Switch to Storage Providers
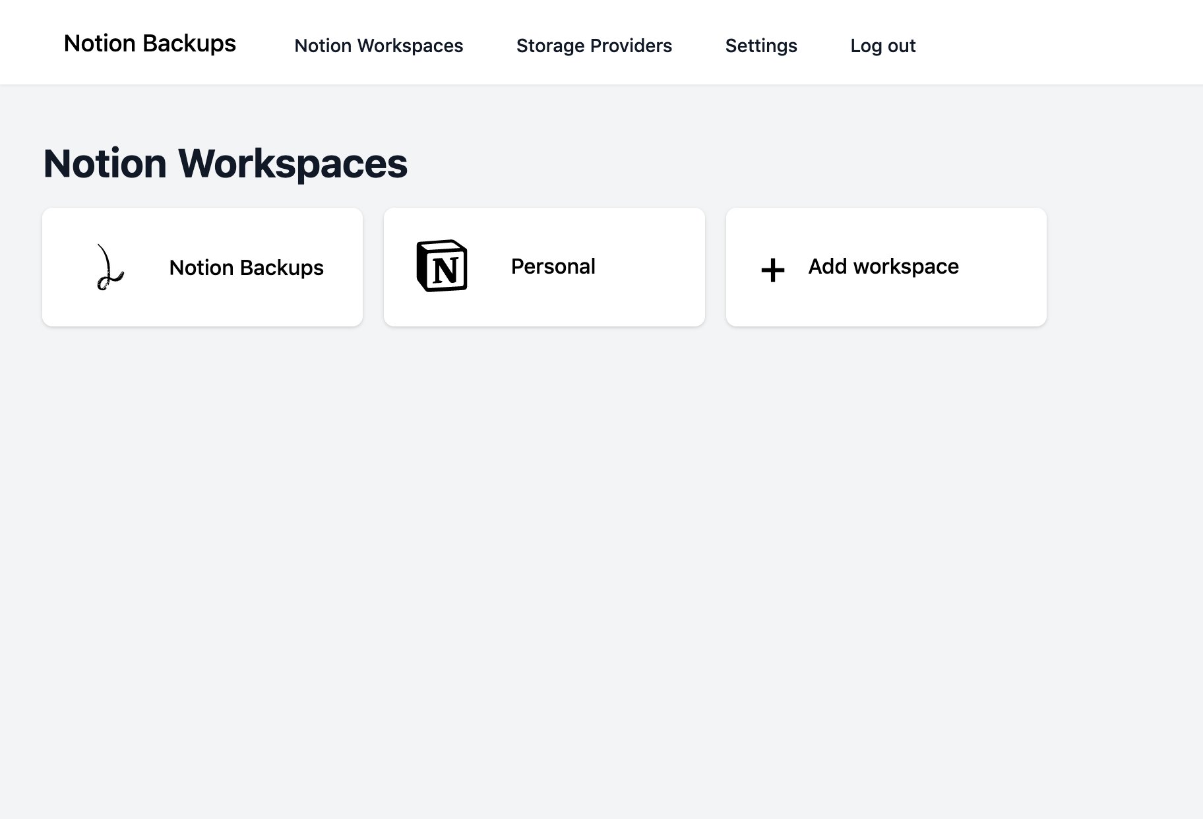 click(x=594, y=45)
